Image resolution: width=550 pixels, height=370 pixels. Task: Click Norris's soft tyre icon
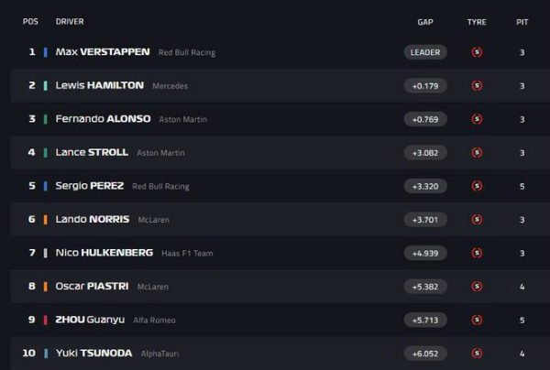pos(477,219)
